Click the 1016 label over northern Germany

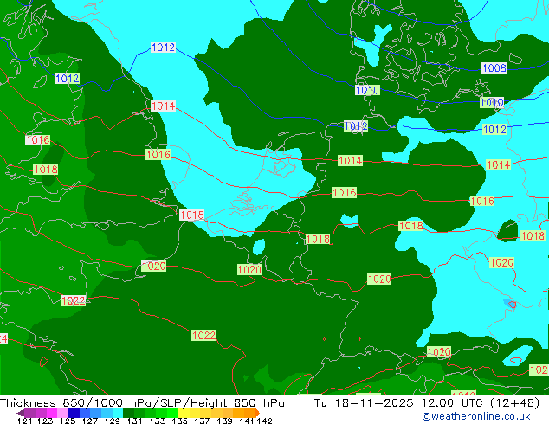[x=344, y=192]
